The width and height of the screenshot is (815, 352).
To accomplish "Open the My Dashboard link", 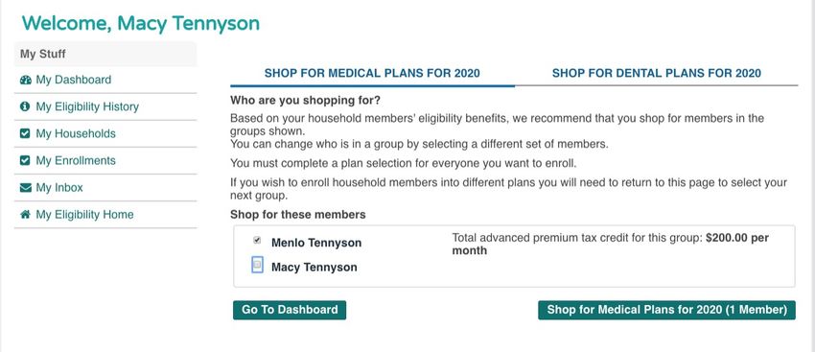I will click(x=73, y=80).
